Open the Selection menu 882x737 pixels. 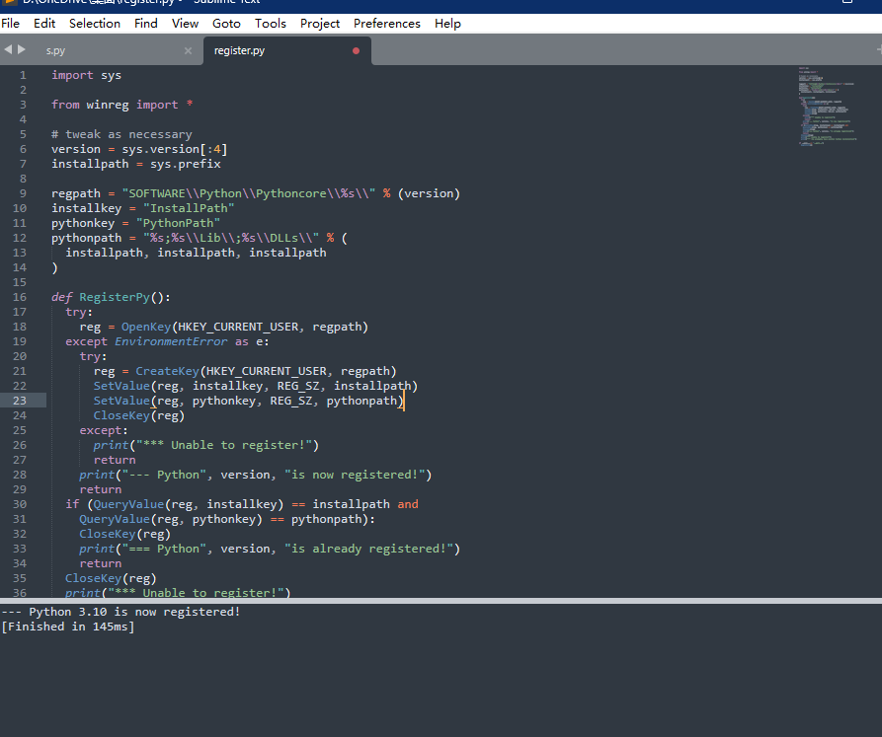(x=95, y=23)
